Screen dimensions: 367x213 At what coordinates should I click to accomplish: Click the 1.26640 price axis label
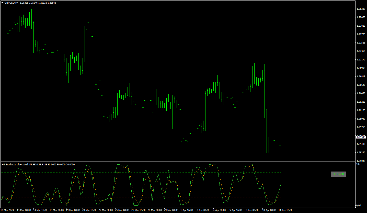(361, 85)
